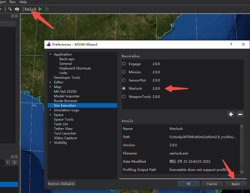
Task: Open Warlock executable selector in toolbar
Action: click(x=30, y=9)
